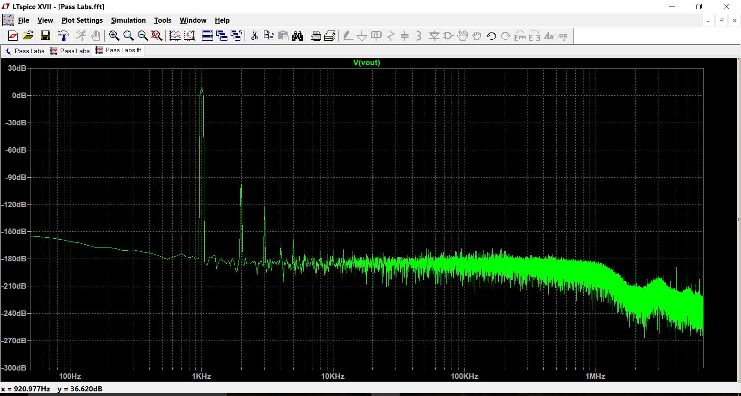Viewport: 741px width, 396px height.
Task: Select the Text Aa tool
Action: point(549,36)
